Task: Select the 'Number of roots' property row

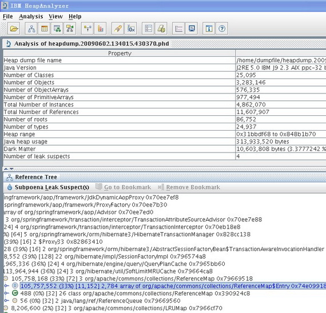Action: [x=165, y=119]
